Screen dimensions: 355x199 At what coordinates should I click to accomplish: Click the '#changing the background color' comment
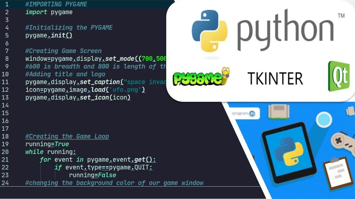point(114,183)
